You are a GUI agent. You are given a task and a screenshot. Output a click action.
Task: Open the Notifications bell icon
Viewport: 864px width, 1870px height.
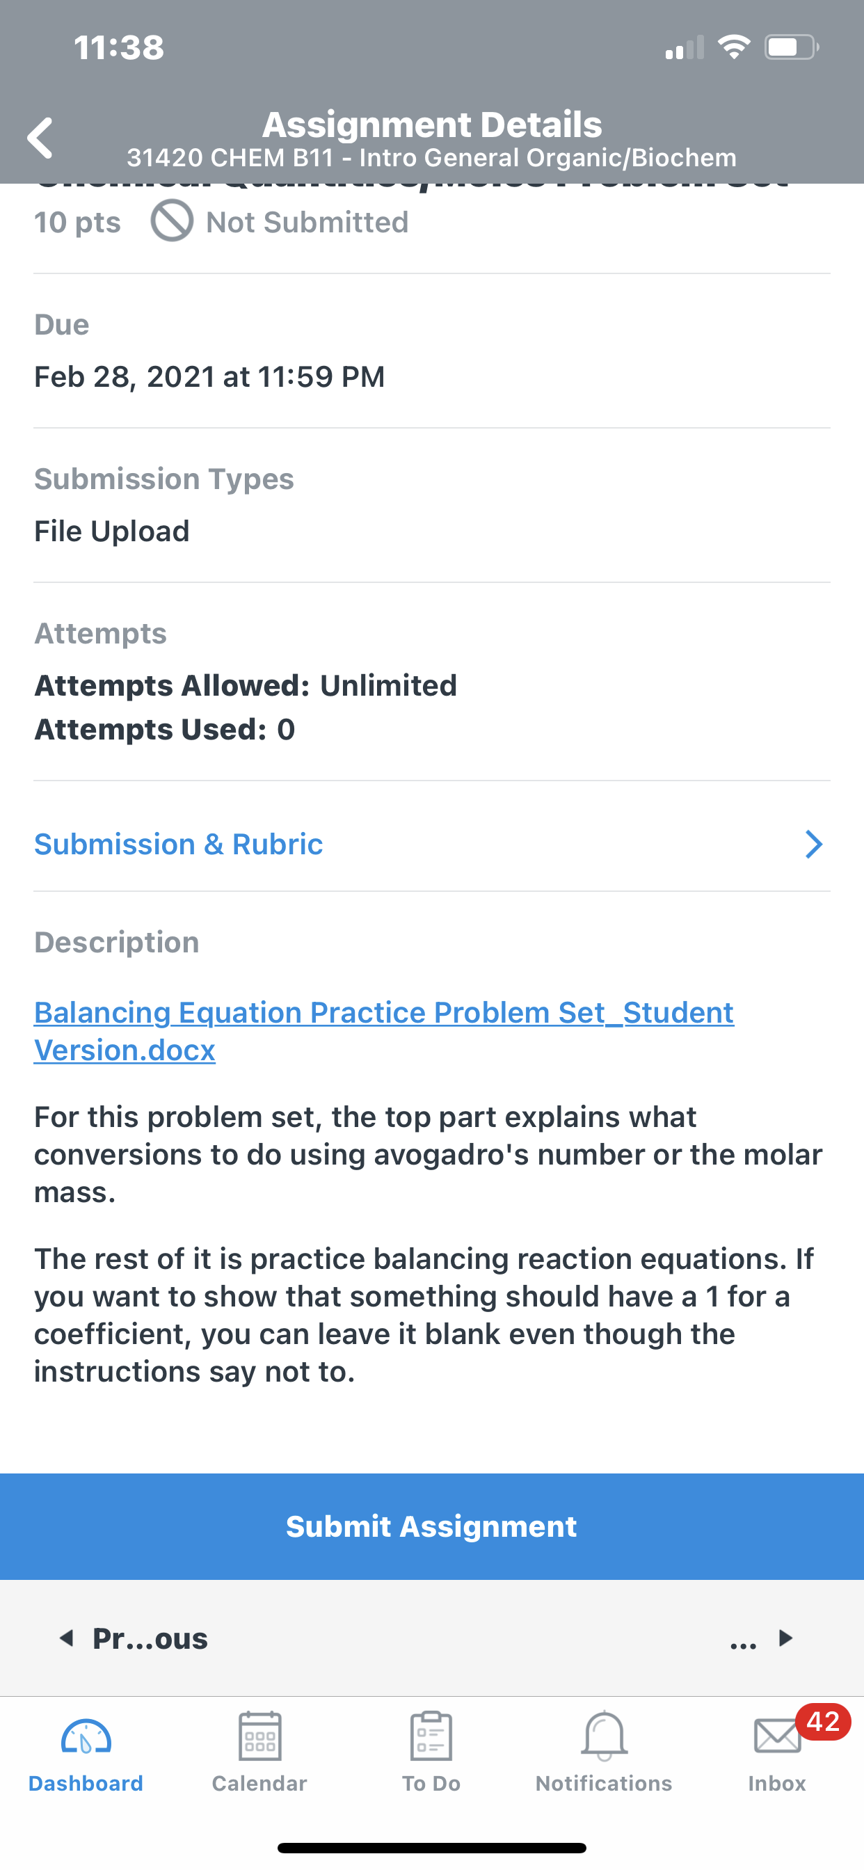(604, 1736)
